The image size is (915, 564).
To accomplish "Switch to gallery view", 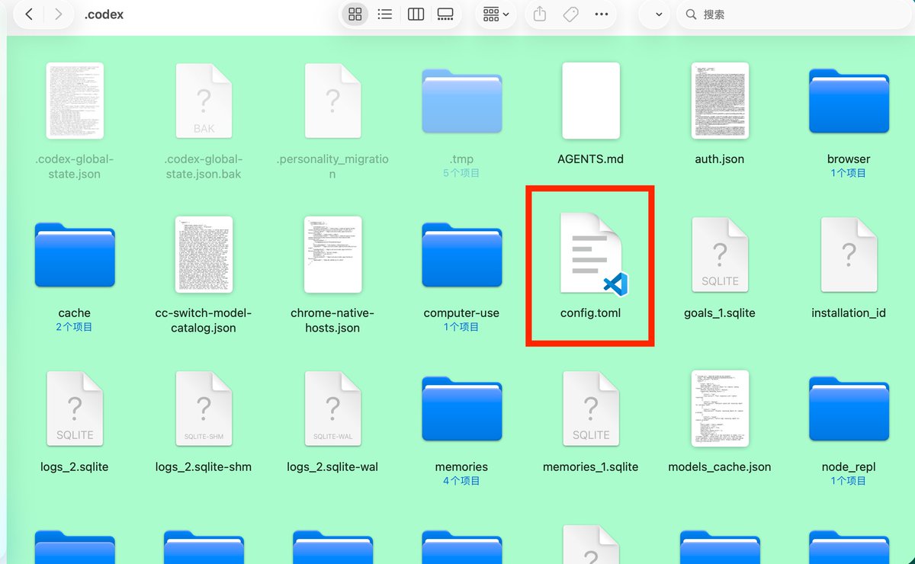I will point(445,14).
